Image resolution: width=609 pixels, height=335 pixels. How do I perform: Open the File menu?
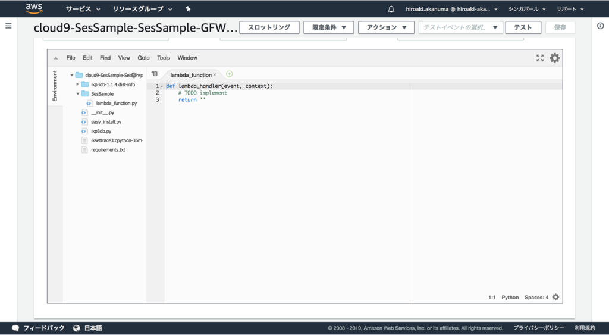pyautogui.click(x=71, y=58)
